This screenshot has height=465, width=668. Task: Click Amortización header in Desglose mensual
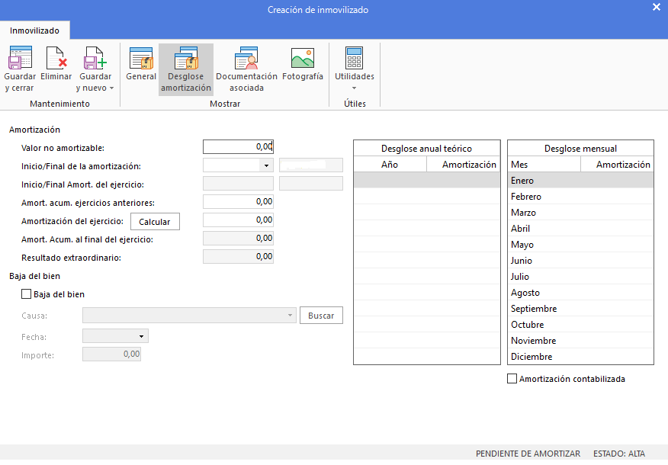(618, 165)
